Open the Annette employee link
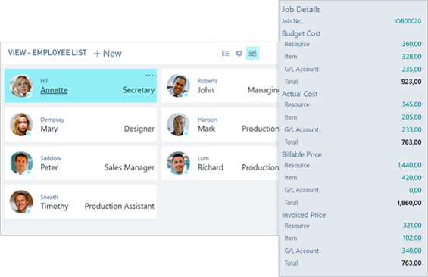Image resolution: width=428 pixels, height=277 pixels. point(54,90)
